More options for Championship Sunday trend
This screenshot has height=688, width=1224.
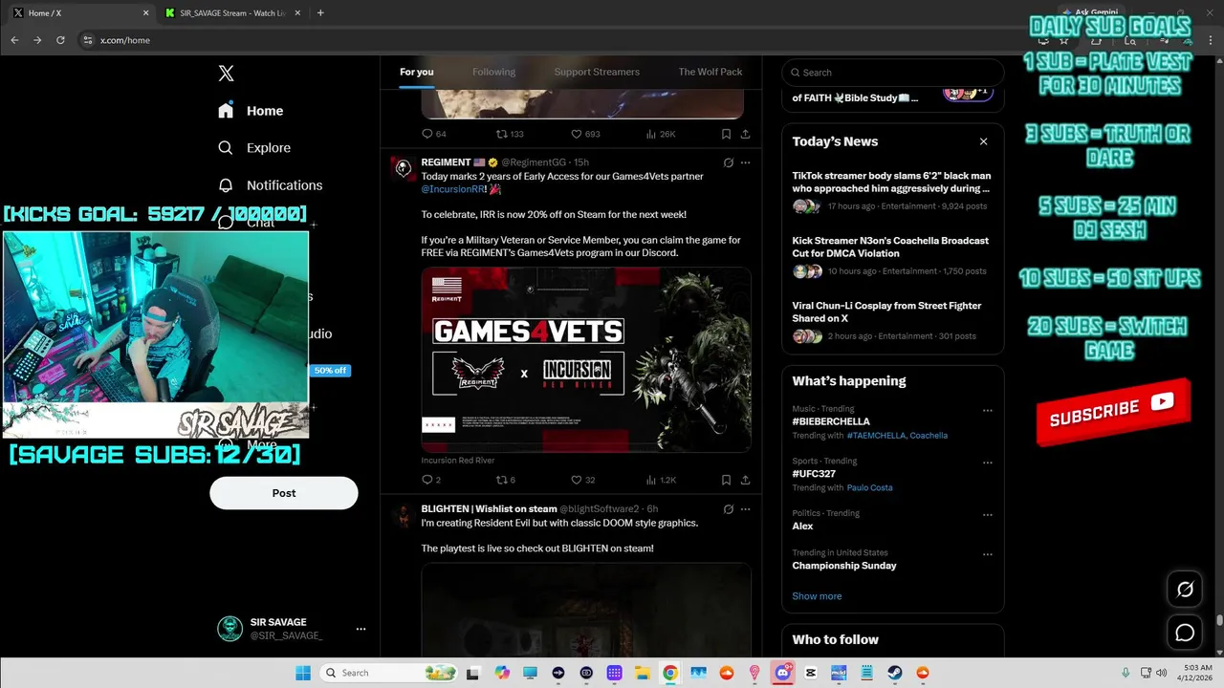988,554
